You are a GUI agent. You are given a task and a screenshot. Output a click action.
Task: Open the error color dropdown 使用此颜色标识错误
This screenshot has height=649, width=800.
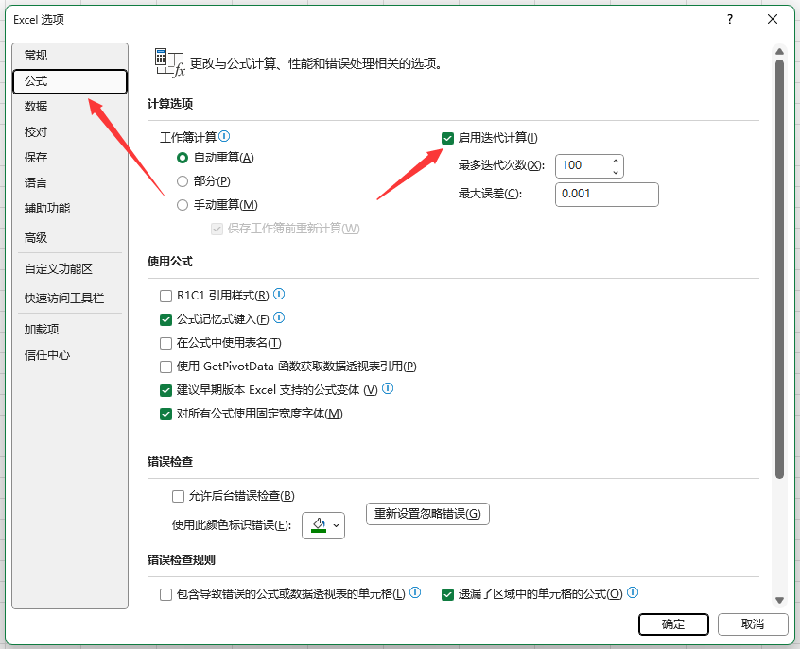coord(323,525)
